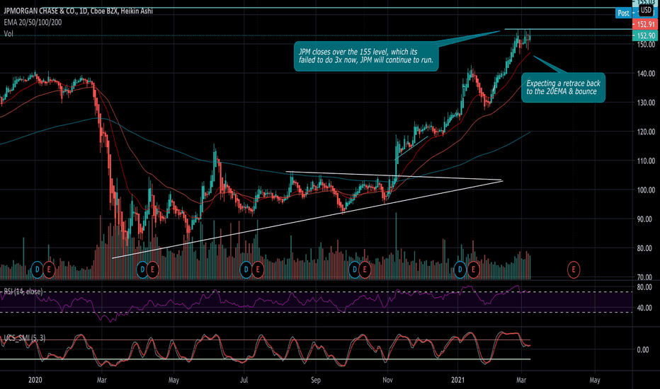Image resolution: width=660 pixels, height=389 pixels.
Task: Select the EMA 20/50/100/200 indicator label
Action: (33, 23)
